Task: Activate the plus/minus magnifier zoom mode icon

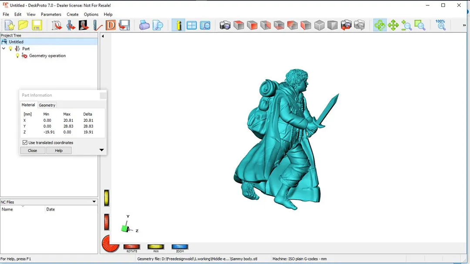Action: tap(406, 25)
